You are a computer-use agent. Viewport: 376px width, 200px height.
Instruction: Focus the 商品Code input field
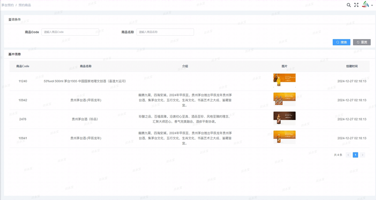[70, 32]
